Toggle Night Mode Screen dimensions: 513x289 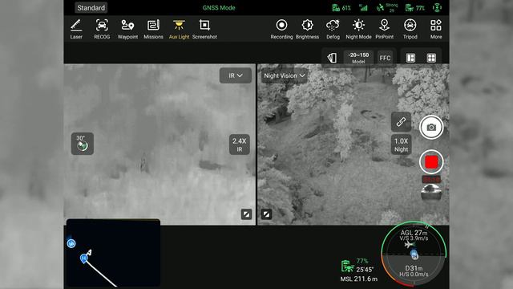(x=358, y=29)
